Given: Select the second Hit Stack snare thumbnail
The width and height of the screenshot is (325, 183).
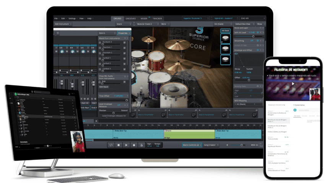Looking at the screenshot, I should point(225,49).
